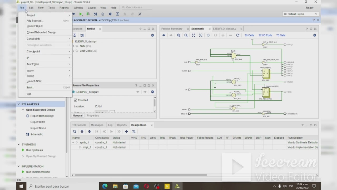
Task: Click the percent icon in Design Runs toolbar
Action: point(134,131)
